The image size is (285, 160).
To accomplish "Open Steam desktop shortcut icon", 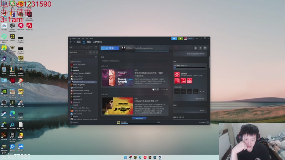I will tap(4, 114).
